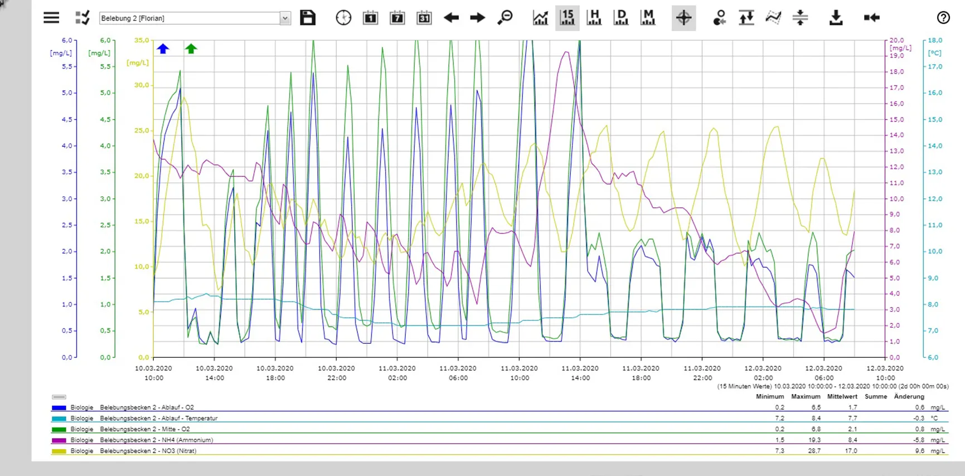Switch to hourly values resolution
The image size is (965, 476).
[x=594, y=18]
